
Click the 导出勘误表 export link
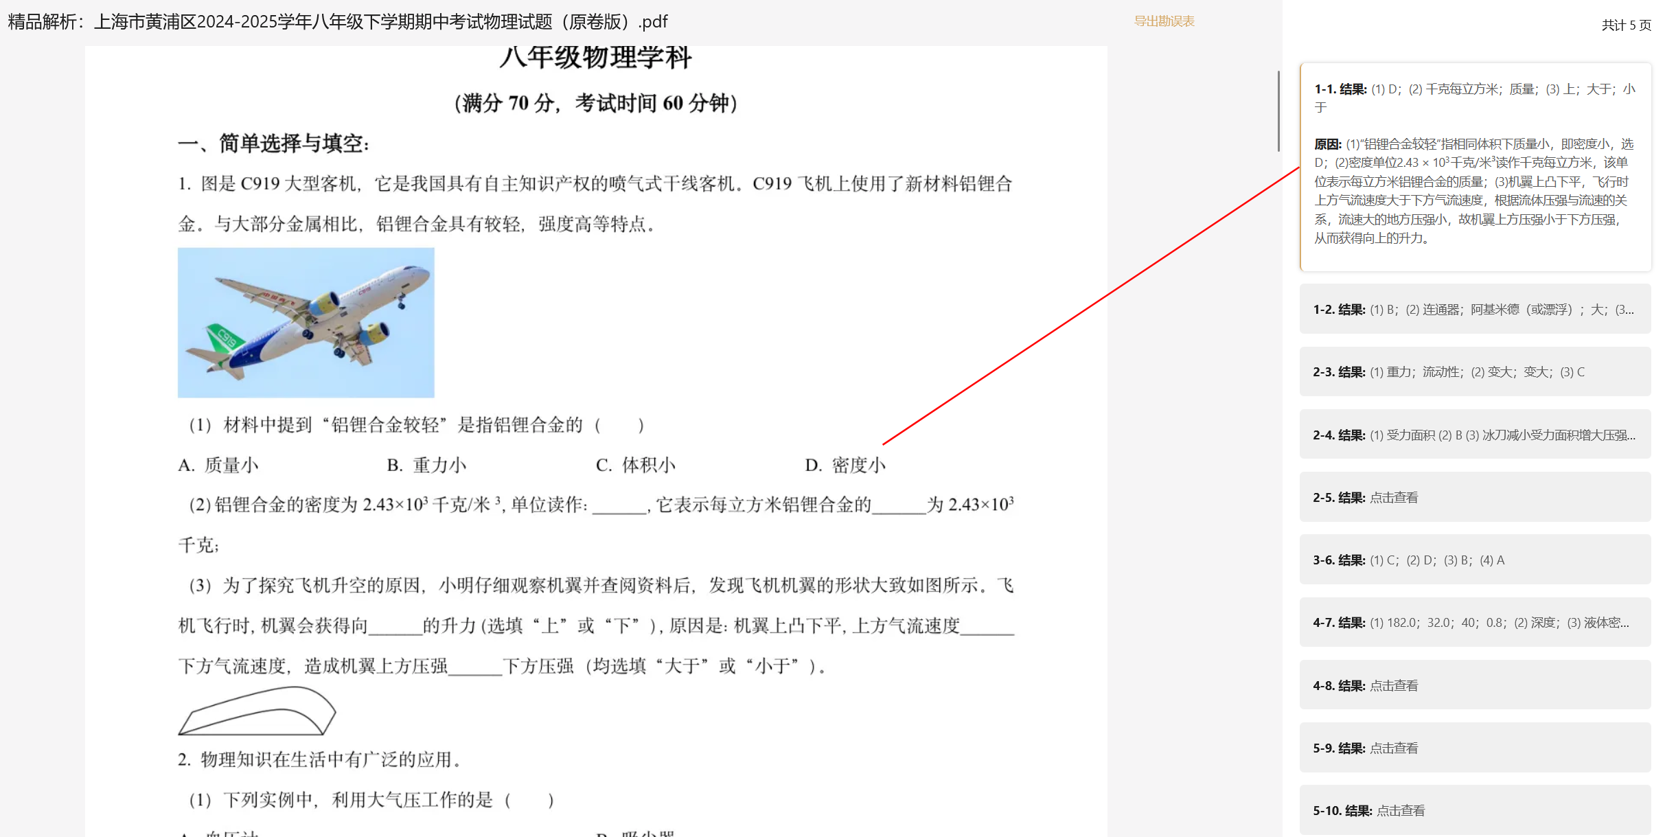pyautogui.click(x=1164, y=21)
